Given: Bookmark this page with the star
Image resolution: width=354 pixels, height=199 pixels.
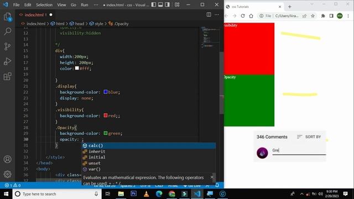Looking at the screenshot, I should coord(313,16).
